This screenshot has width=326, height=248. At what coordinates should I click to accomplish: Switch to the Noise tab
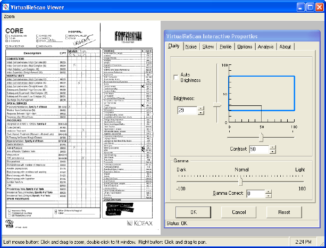tap(191, 47)
